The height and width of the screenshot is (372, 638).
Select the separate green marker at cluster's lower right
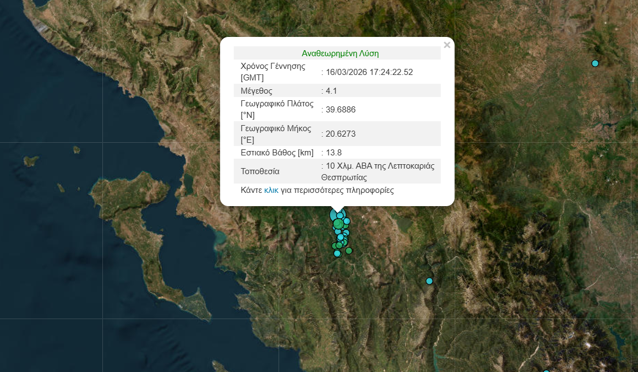(348, 251)
